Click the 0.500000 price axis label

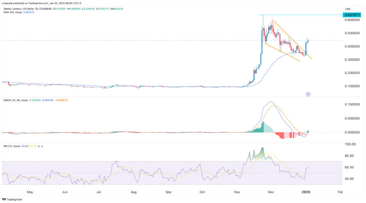coord(352,33)
